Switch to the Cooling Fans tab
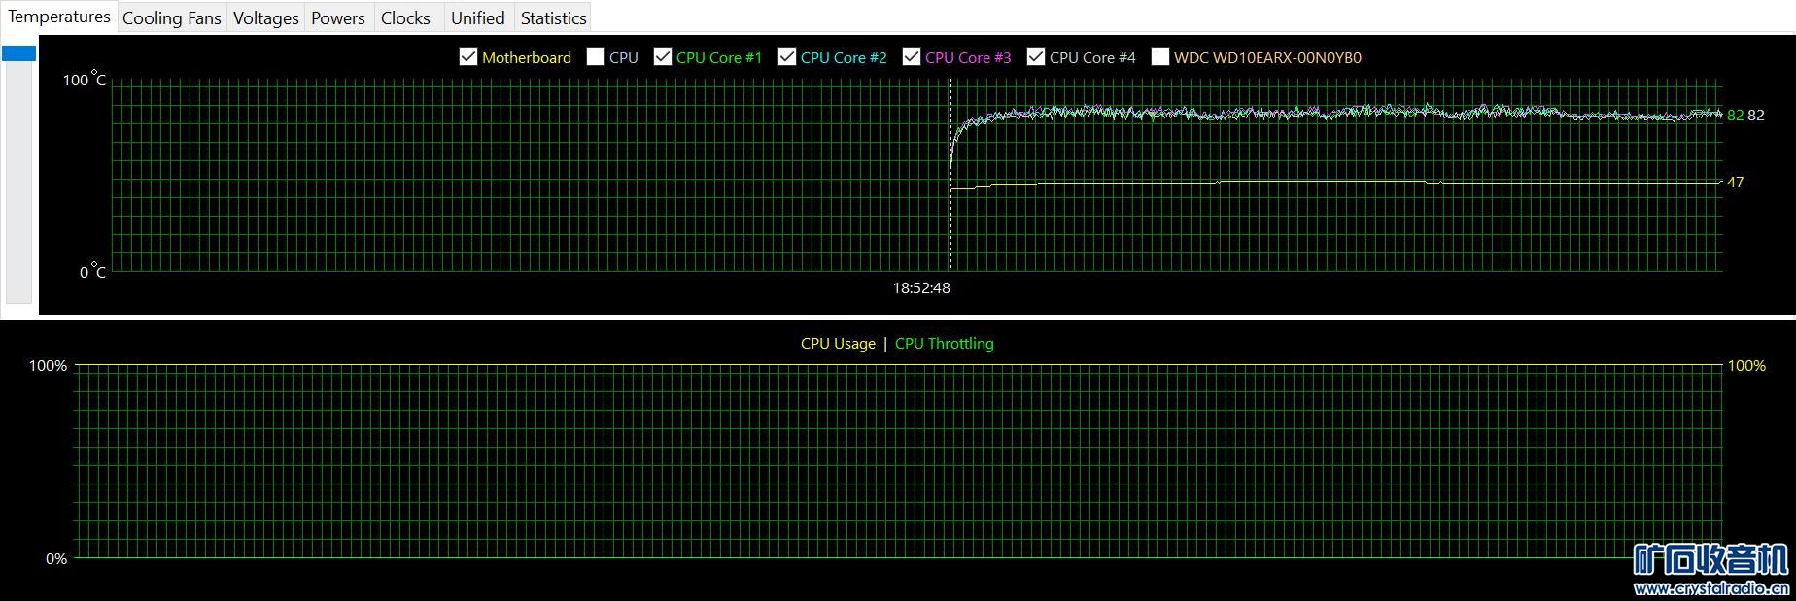 (x=172, y=17)
